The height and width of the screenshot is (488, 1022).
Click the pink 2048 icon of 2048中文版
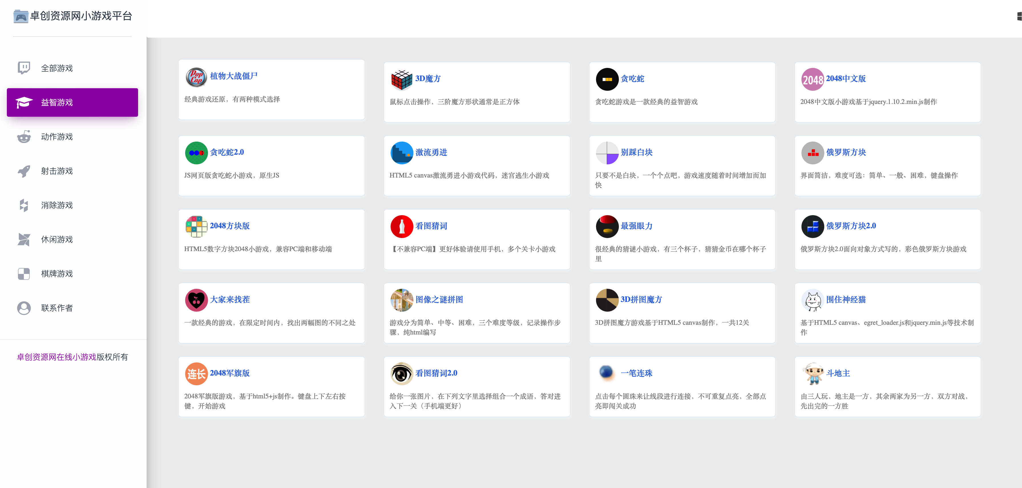tap(813, 79)
